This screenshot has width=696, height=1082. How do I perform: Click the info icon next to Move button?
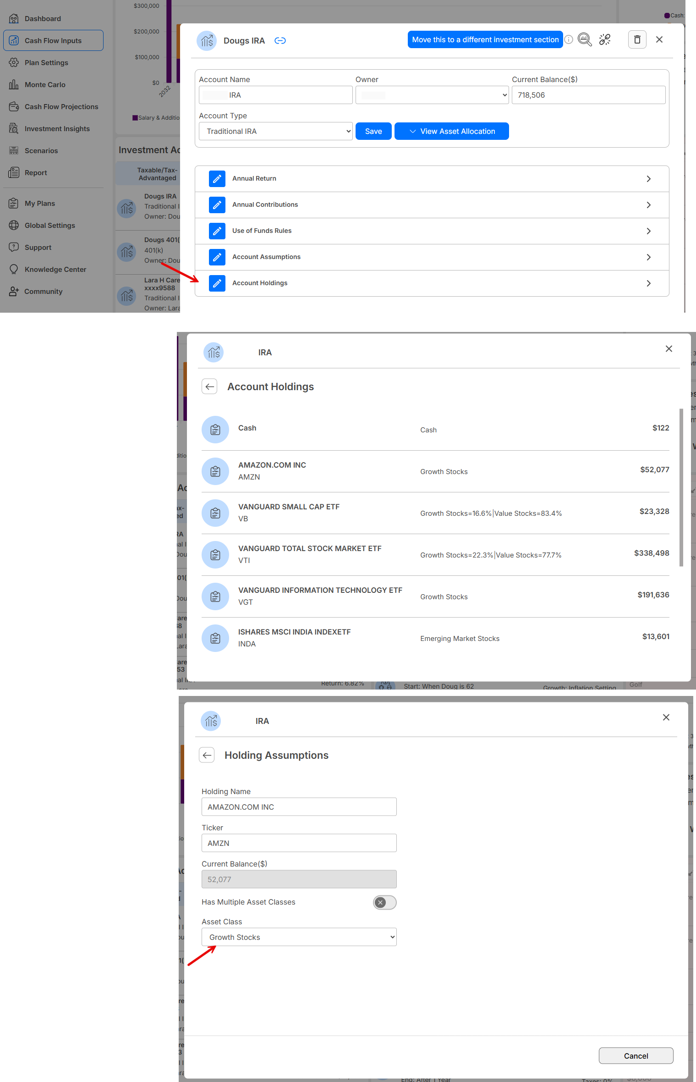(569, 40)
